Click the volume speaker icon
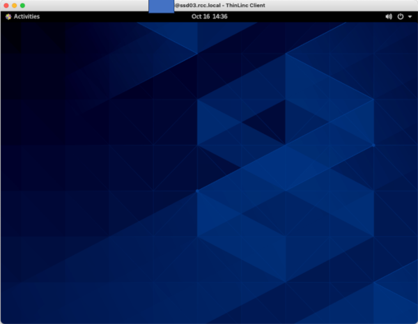Image resolution: width=418 pixels, height=324 pixels. pyautogui.click(x=389, y=16)
